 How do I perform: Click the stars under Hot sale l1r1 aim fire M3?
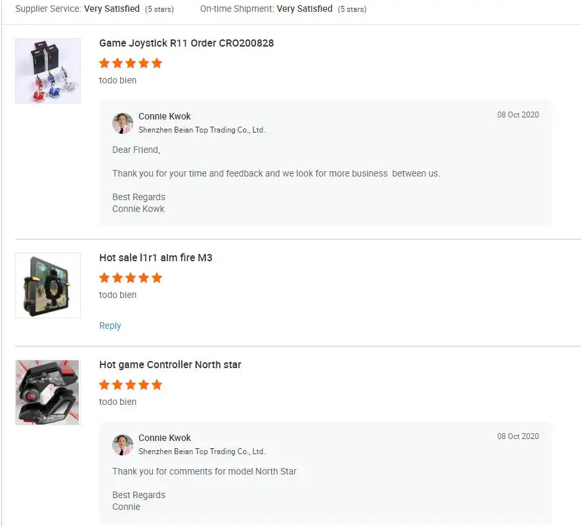(130, 278)
